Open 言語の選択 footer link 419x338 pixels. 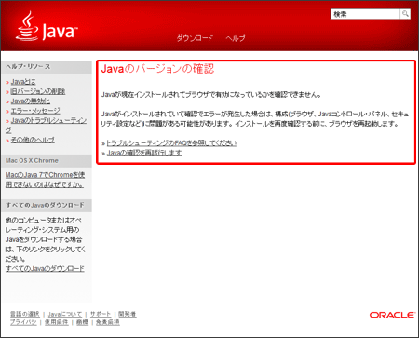(25, 314)
